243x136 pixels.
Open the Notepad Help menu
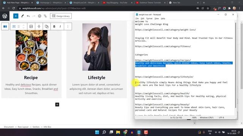point(163,19)
